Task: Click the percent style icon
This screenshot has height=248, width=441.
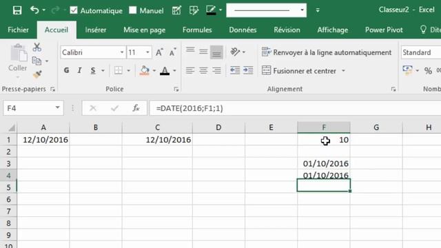Action: tap(428, 70)
